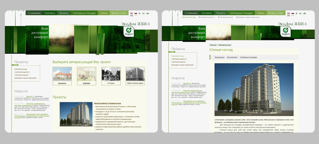319x144 pixels.
Task: Open sitemap icon in left page header
Action: pos(148,13)
